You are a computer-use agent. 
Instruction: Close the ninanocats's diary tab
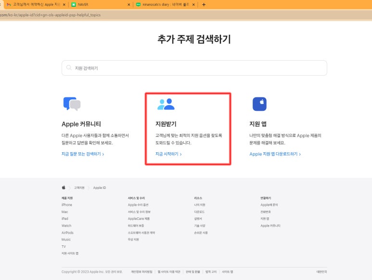pyautogui.click(x=193, y=4)
